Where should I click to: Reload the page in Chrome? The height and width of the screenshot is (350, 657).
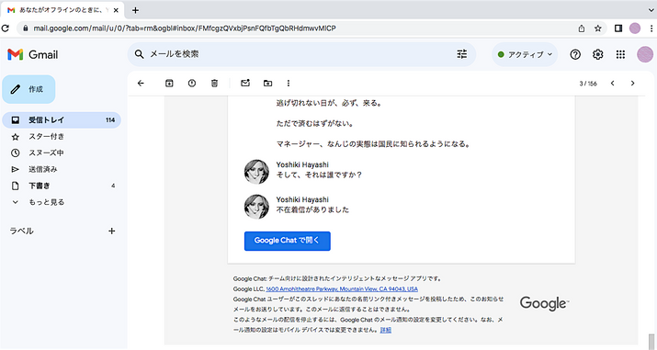(x=5, y=28)
